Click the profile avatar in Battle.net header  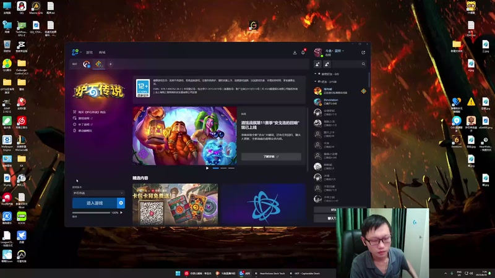[x=318, y=53]
